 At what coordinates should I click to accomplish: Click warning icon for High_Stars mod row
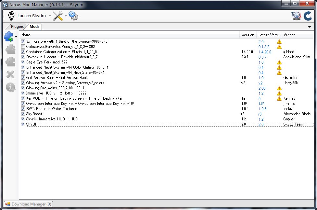point(279,73)
